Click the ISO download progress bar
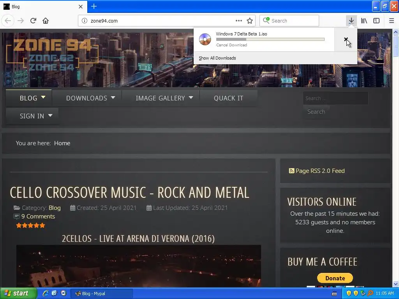 pyautogui.click(x=270, y=39)
